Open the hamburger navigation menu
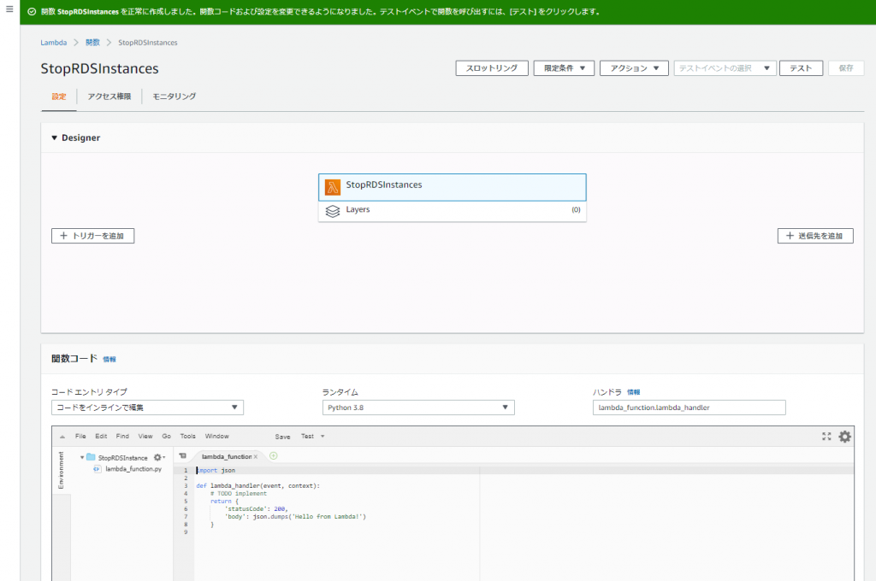876x581 pixels. coord(9,9)
